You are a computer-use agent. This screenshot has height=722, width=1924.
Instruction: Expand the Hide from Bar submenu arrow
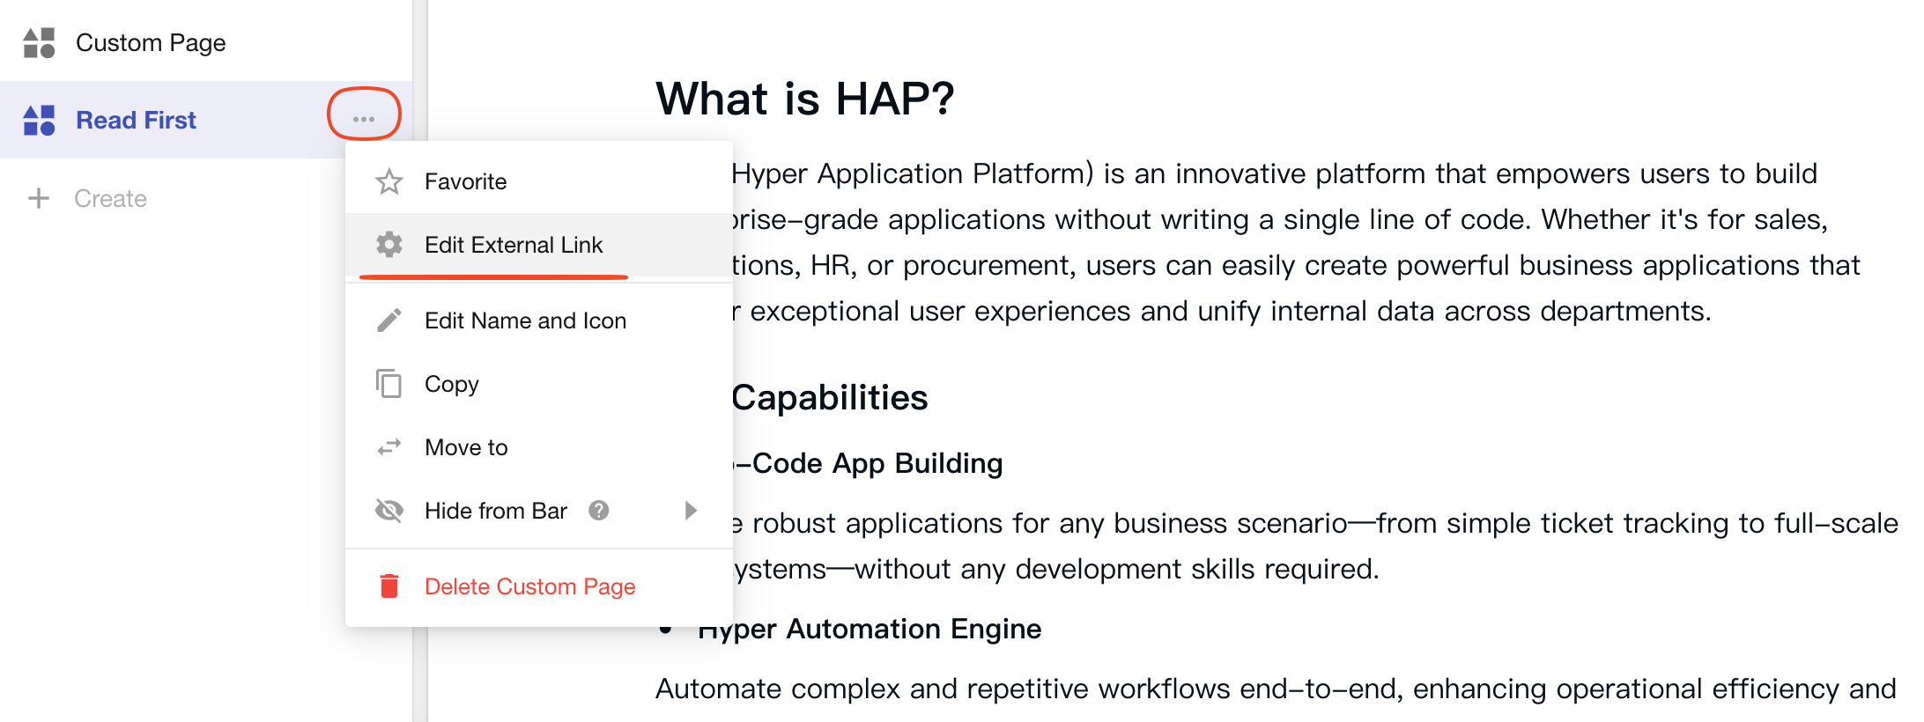691,511
